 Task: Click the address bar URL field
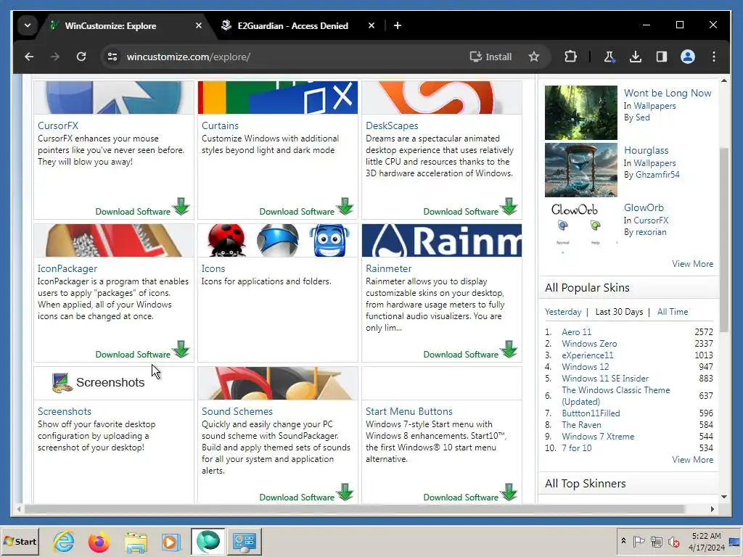point(284,57)
